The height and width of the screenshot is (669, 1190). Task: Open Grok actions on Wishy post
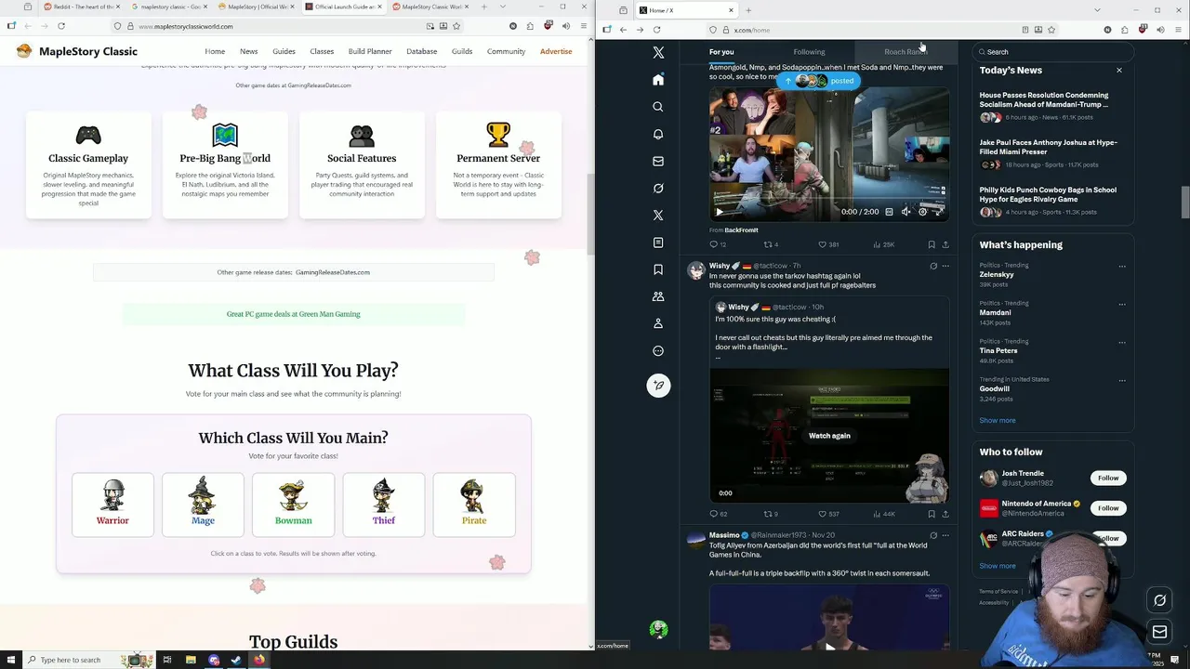[933, 266]
